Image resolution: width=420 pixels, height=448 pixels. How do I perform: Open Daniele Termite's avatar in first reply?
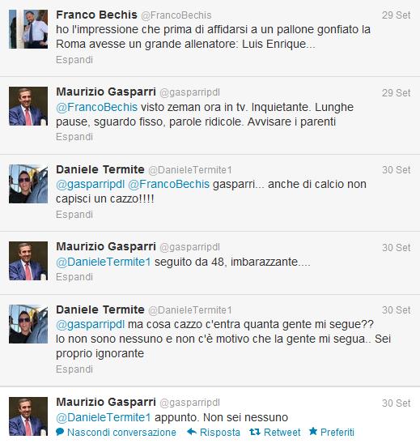28,184
